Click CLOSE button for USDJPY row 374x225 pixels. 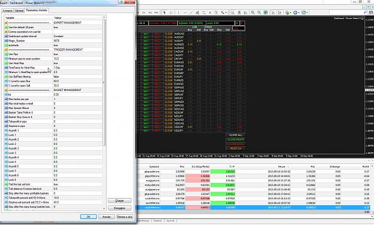(x=168, y=131)
